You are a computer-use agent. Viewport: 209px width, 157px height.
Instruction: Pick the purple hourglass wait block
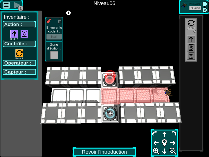coord(24,34)
